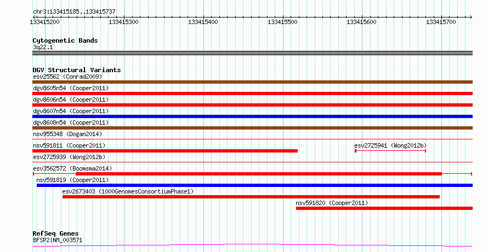Click the 133415400 ruler tick label

pyautogui.click(x=203, y=22)
